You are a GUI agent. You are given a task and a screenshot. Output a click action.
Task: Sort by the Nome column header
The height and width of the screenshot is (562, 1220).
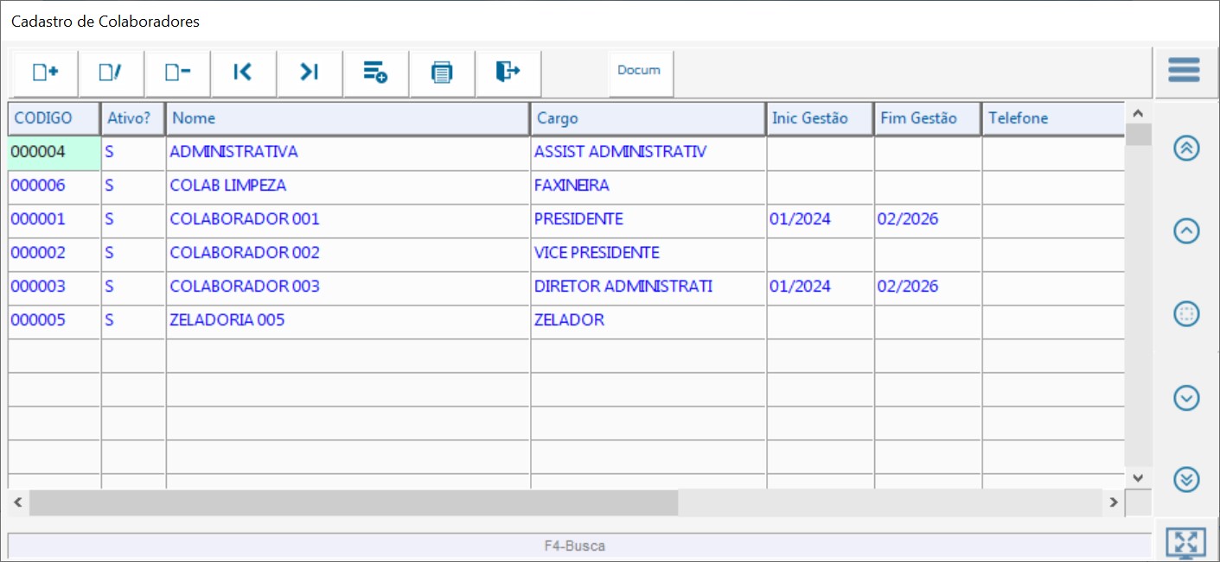point(347,118)
